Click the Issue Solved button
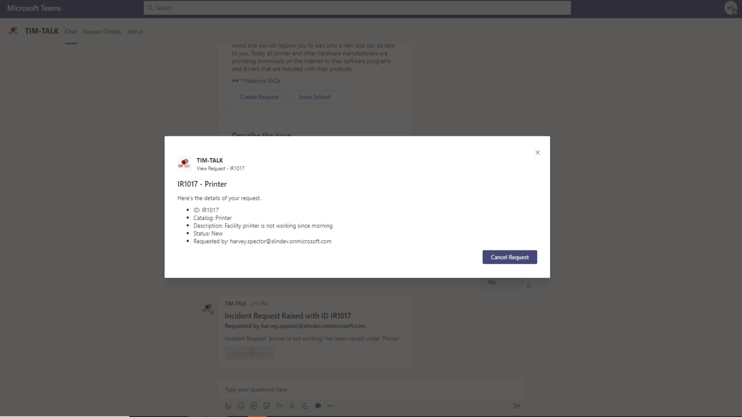This screenshot has height=417, width=742. click(315, 97)
